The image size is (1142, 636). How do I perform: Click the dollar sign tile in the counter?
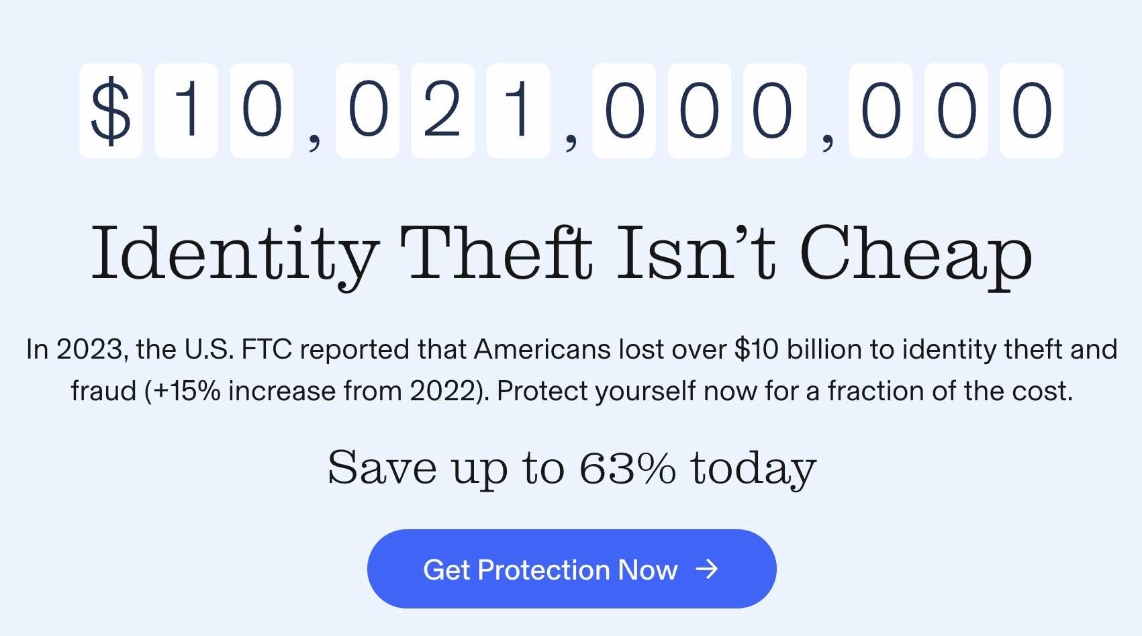pyautogui.click(x=111, y=111)
